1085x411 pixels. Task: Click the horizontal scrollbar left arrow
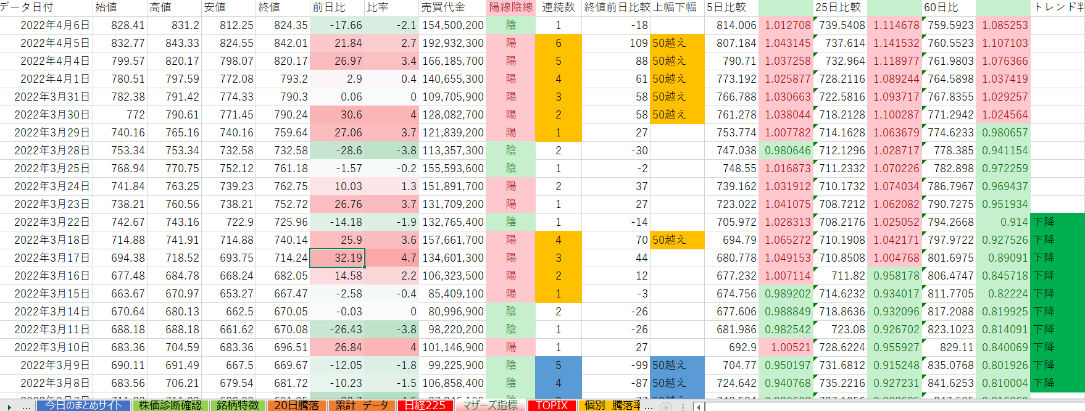click(x=699, y=406)
